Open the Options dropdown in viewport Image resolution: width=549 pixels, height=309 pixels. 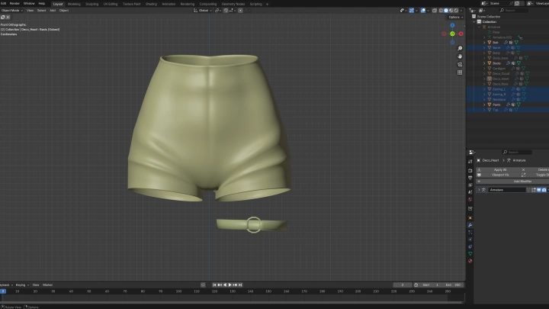[x=455, y=17]
